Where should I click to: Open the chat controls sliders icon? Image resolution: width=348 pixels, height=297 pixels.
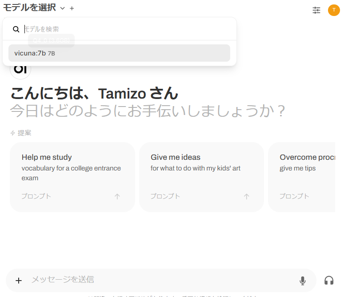coord(316,10)
